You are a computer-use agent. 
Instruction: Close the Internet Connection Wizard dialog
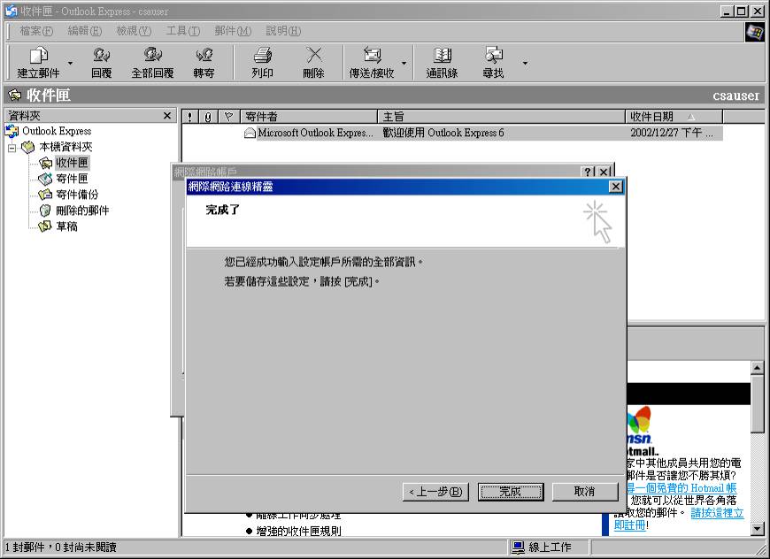616,187
